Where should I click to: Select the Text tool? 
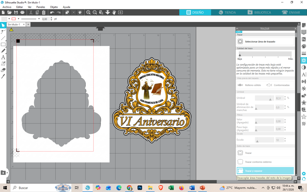(3, 57)
